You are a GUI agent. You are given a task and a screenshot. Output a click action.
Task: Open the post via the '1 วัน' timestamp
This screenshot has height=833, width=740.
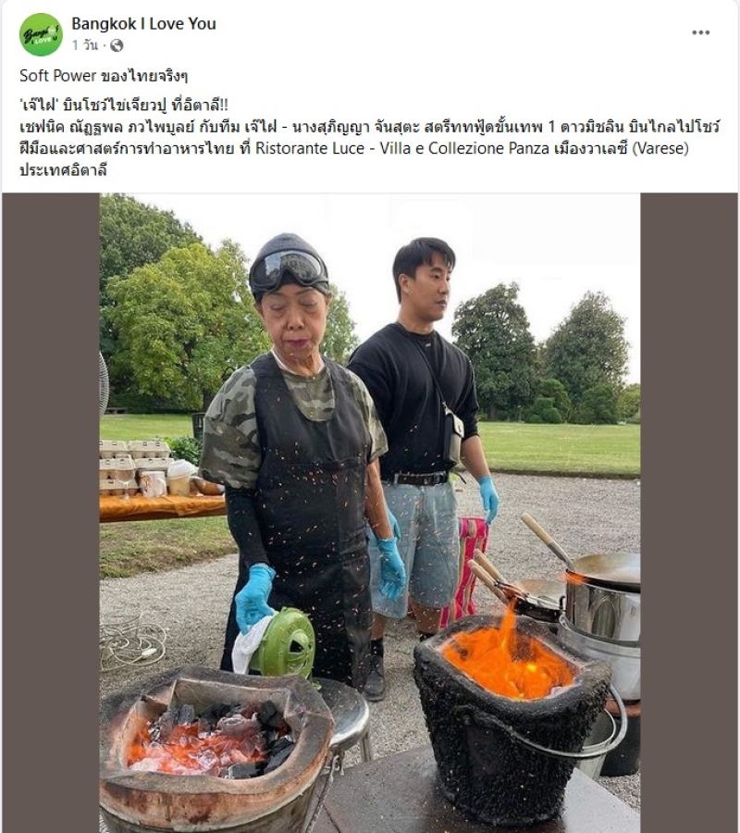pos(85,45)
